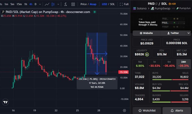Select the 5M stats tab

tap(140, 64)
